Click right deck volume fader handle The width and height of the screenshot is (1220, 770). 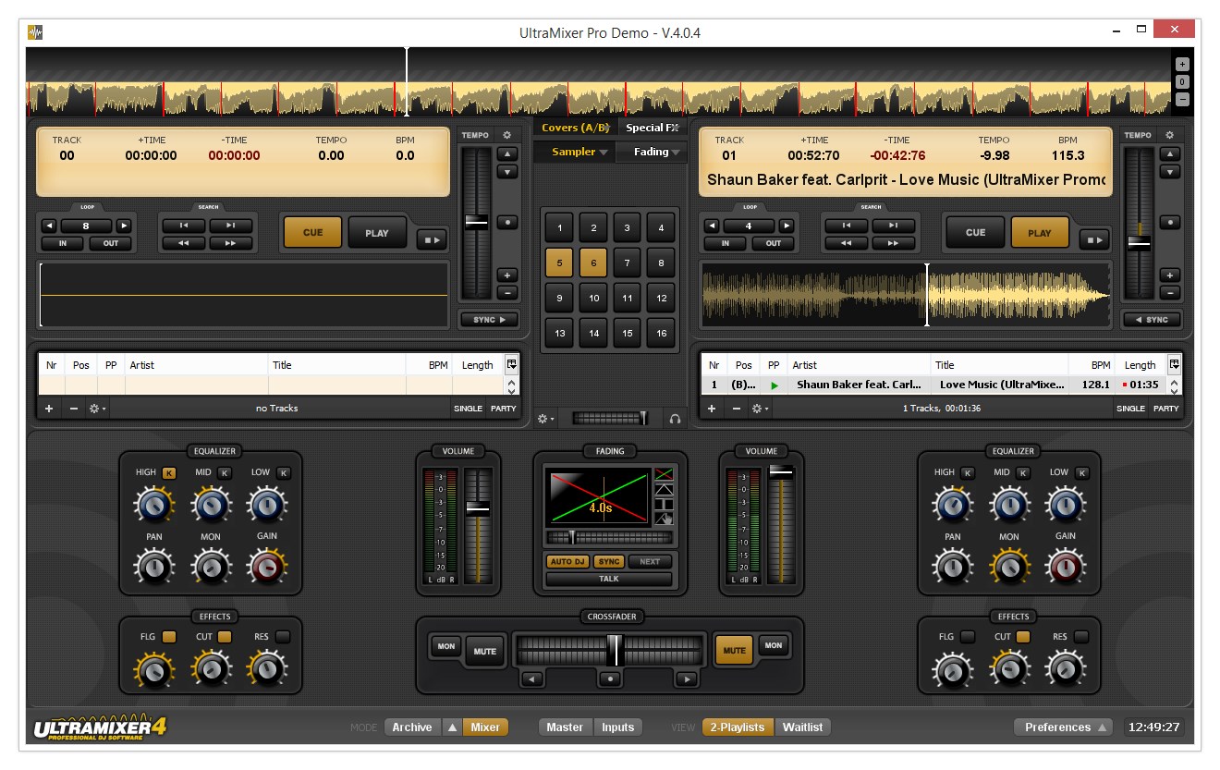click(x=781, y=472)
